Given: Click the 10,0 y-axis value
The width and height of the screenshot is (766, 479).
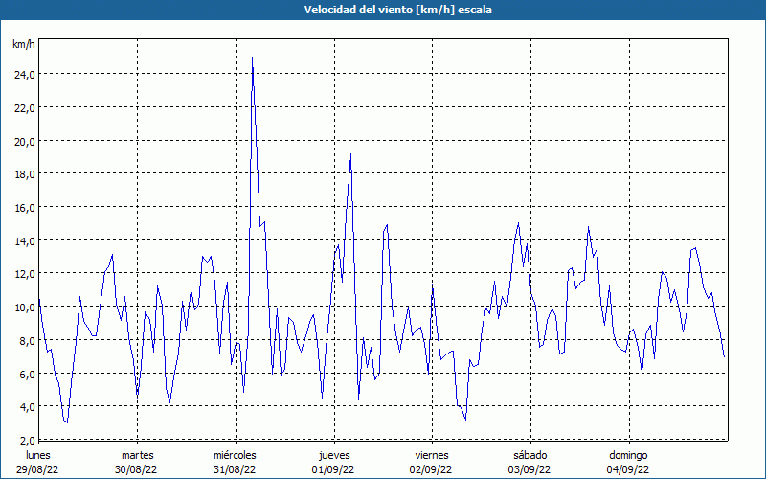Looking at the screenshot, I should click(25, 308).
